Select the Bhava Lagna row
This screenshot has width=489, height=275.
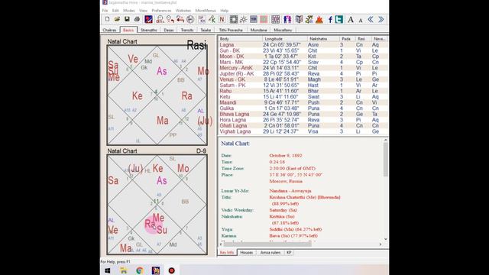point(303,114)
